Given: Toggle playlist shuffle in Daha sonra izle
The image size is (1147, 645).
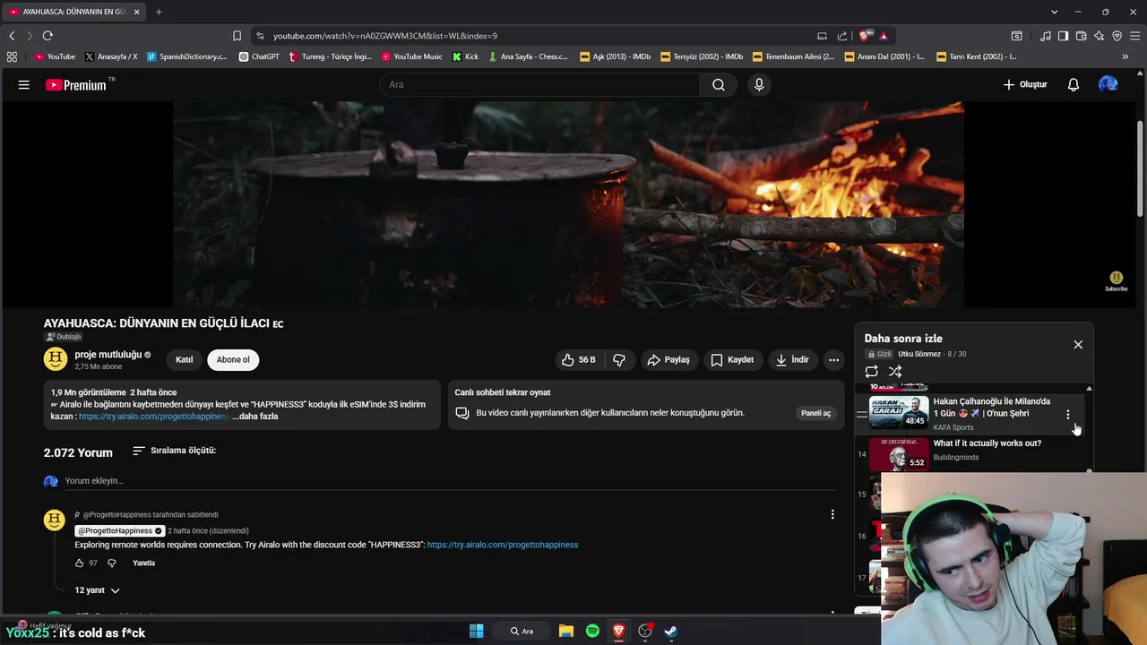Looking at the screenshot, I should (895, 372).
